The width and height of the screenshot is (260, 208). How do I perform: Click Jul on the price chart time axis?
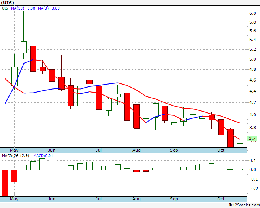tap(99, 150)
